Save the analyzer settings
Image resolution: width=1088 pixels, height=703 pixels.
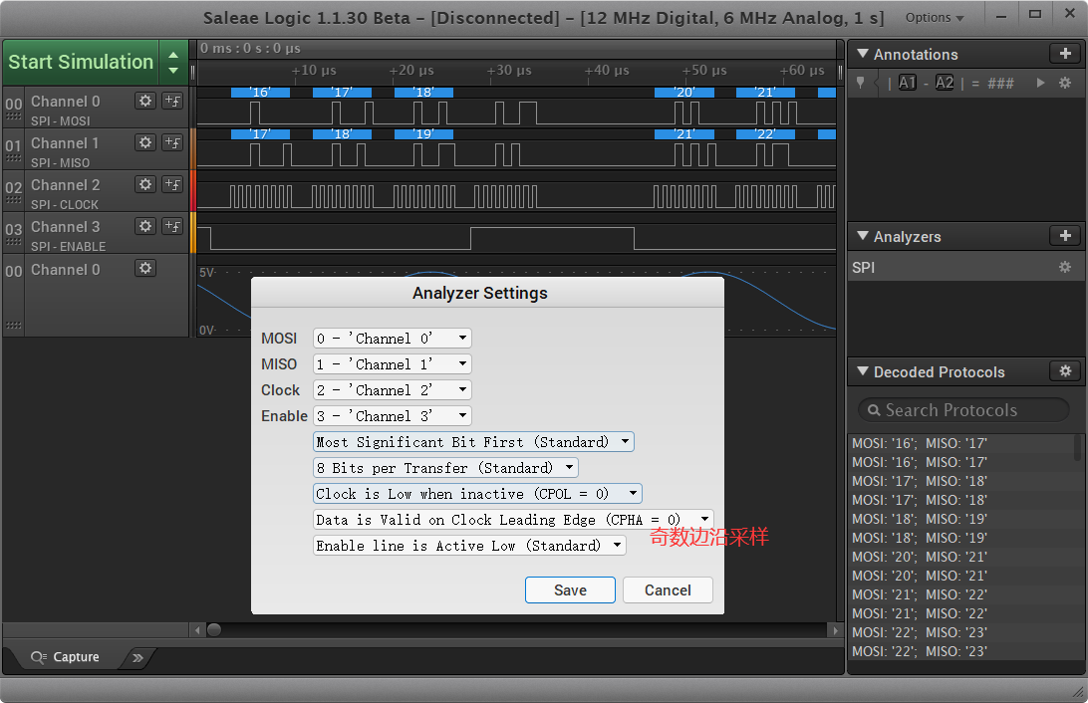570,590
